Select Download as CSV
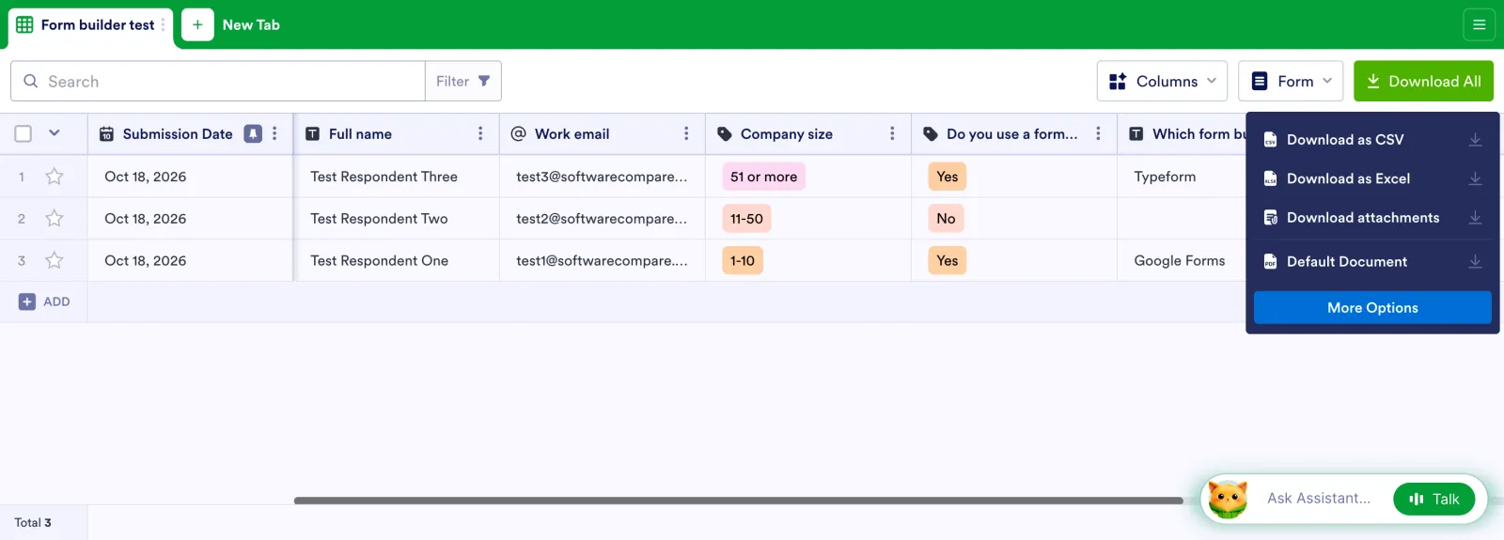Image resolution: width=1504 pixels, height=540 pixels. (1372, 139)
